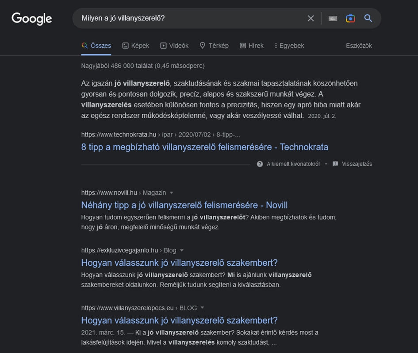
Task: Click the feedback flag icon next to Visszajelzés
Action: click(x=335, y=164)
